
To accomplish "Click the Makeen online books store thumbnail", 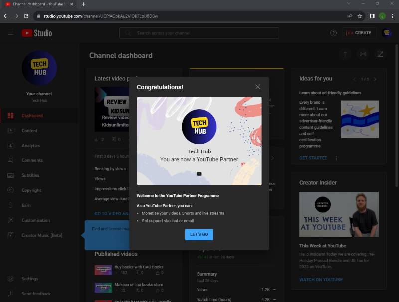I will coord(103,288).
